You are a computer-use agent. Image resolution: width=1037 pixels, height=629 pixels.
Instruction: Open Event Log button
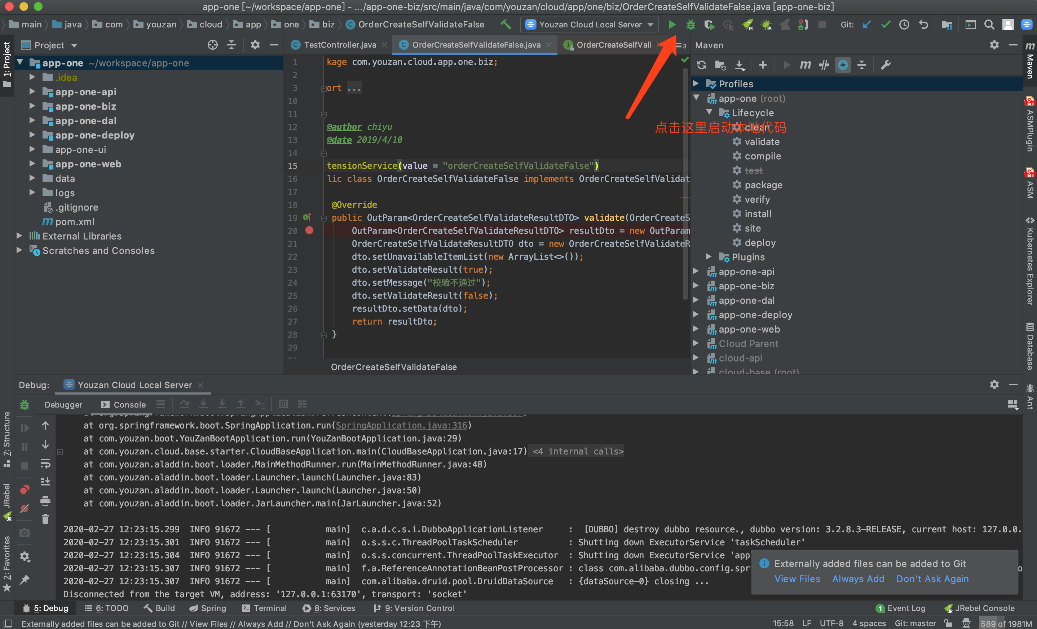[x=901, y=608]
